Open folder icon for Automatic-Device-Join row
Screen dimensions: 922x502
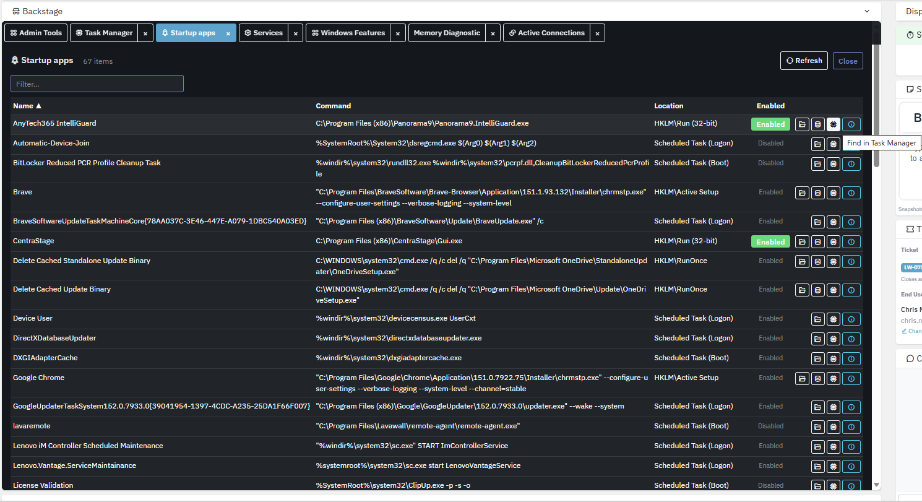point(817,144)
